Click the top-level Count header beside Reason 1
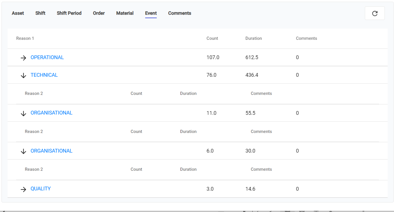 coord(212,38)
